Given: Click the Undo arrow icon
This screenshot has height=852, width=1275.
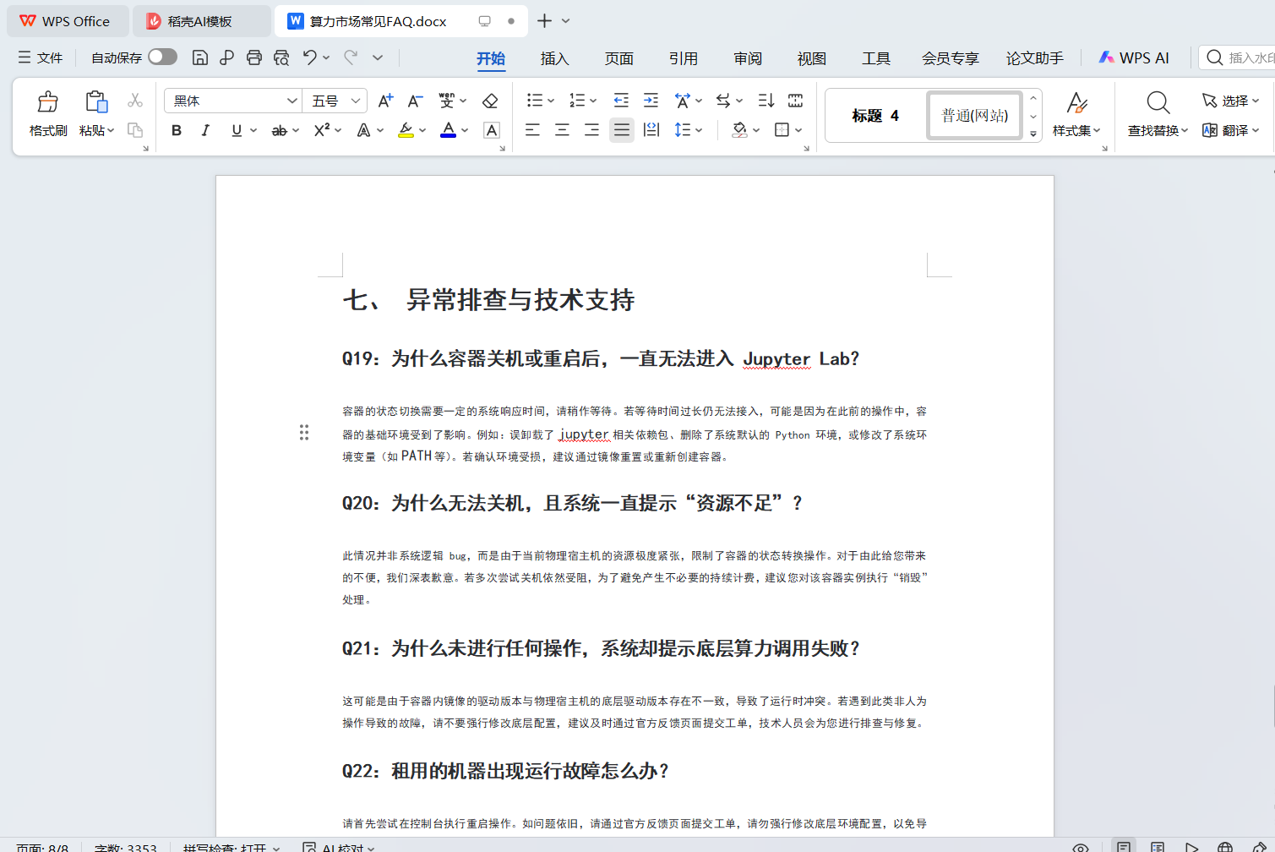Looking at the screenshot, I should pyautogui.click(x=310, y=57).
